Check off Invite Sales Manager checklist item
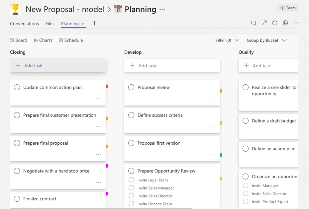309x209 pixels. pyautogui.click(x=131, y=188)
